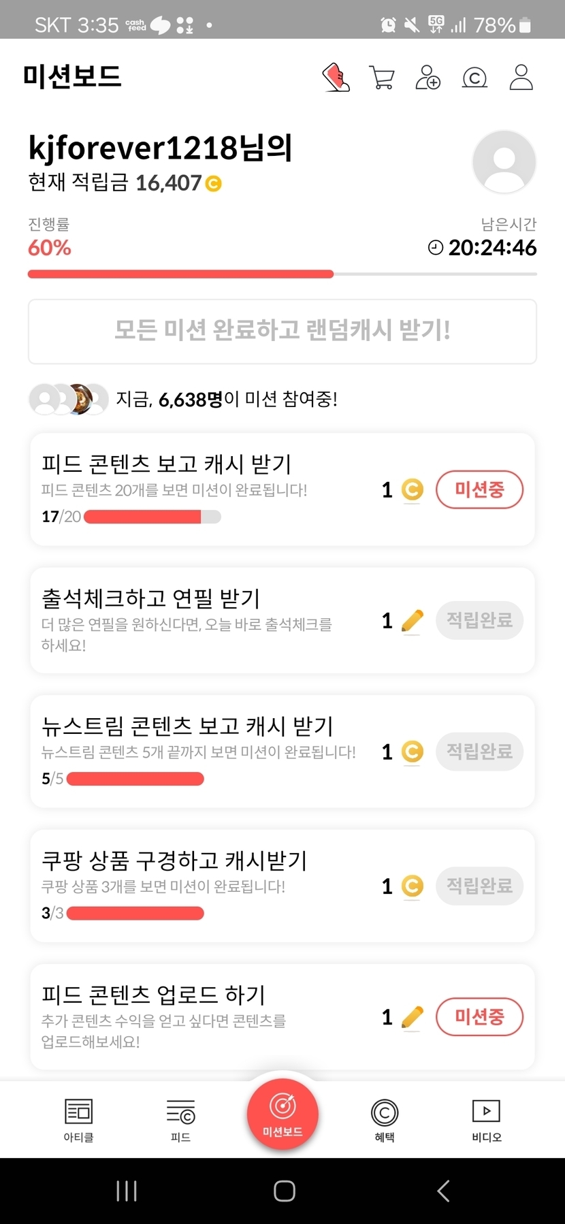Open the shopping cart icon
Screen dimensions: 565x1224
(x=381, y=78)
